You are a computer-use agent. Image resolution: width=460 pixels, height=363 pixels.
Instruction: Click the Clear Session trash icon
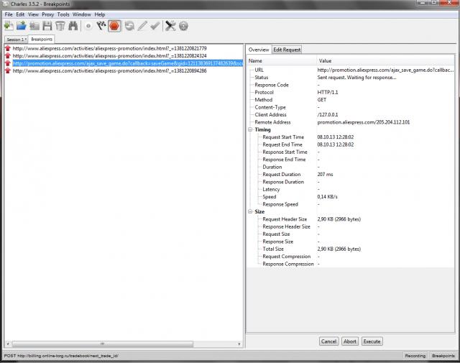tap(60, 26)
